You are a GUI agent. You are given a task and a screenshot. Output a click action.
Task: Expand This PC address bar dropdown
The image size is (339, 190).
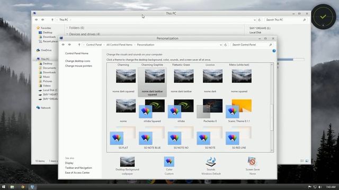tap(255, 20)
